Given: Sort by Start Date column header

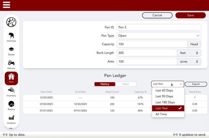Looking at the screenshot, I should click(x=46, y=92).
